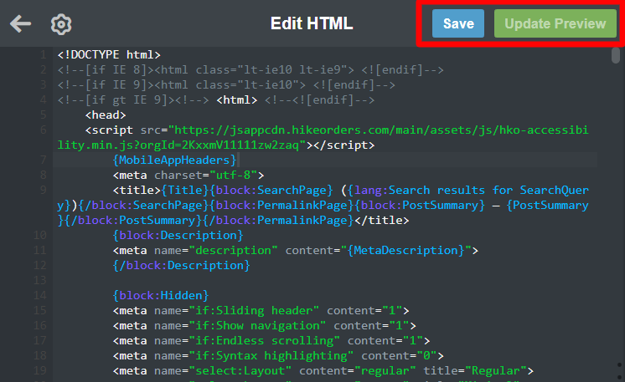Click the Update Preview button

pyautogui.click(x=555, y=23)
